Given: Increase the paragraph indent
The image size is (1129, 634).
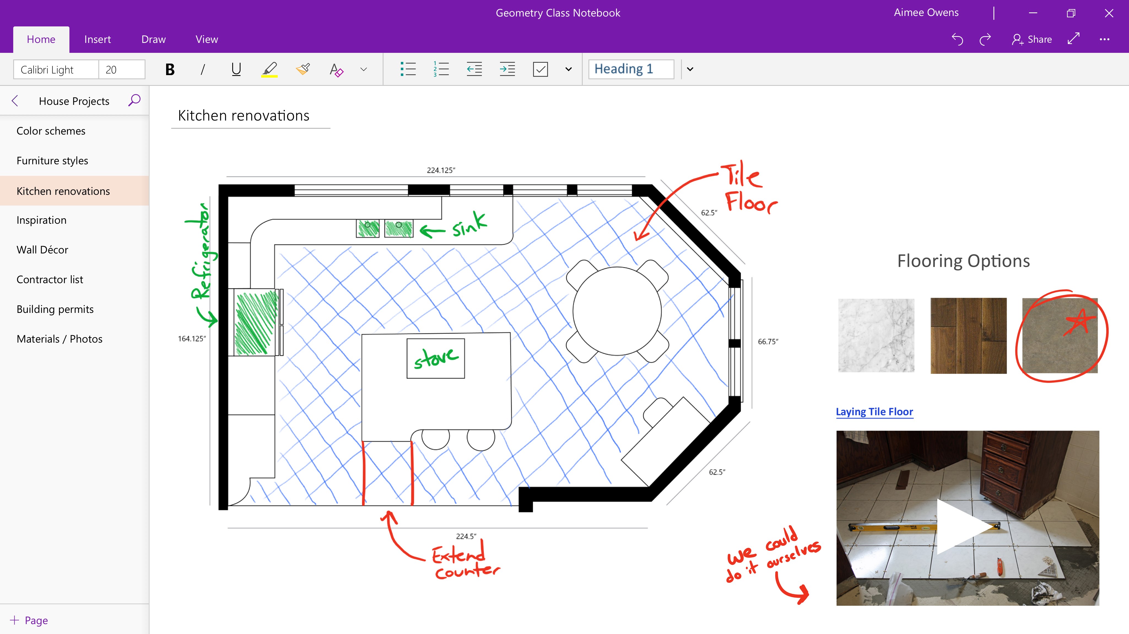Looking at the screenshot, I should [x=507, y=69].
